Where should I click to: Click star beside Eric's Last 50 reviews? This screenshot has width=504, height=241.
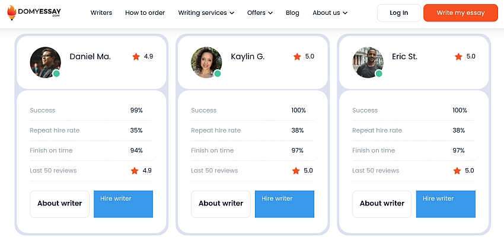coord(457,171)
